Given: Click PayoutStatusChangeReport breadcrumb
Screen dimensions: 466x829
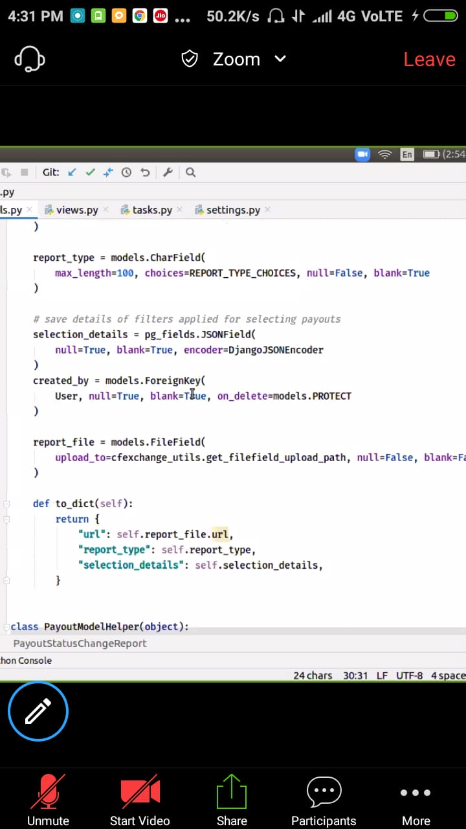Looking at the screenshot, I should point(80,643).
